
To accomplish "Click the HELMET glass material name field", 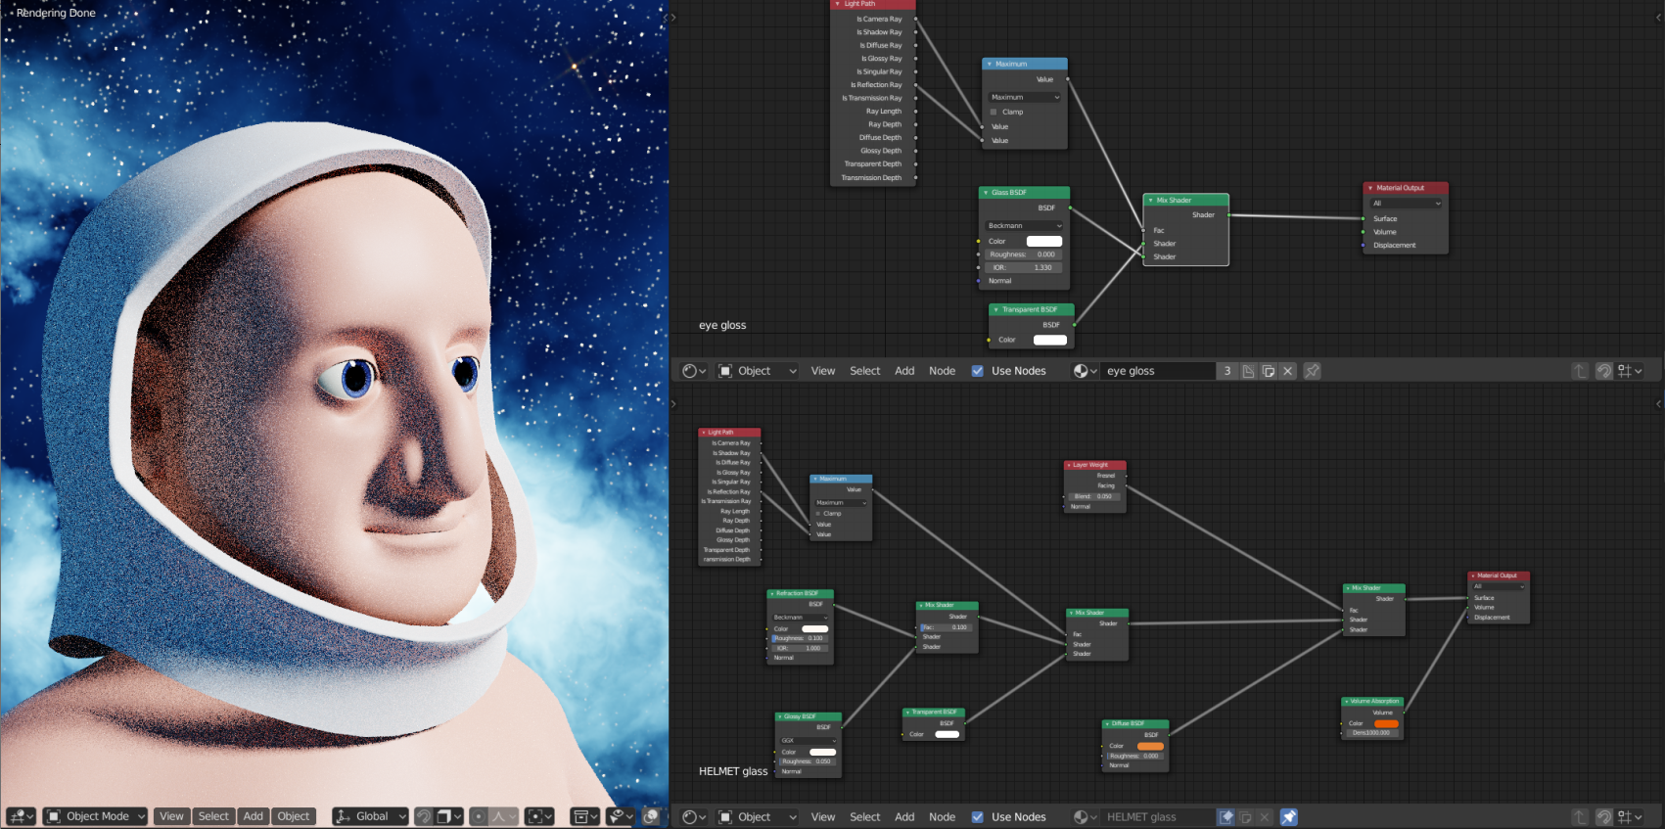I will click(1159, 817).
